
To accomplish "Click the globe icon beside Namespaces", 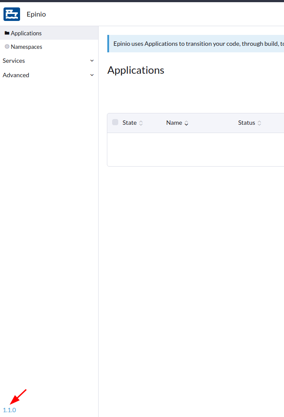I will 7,47.
